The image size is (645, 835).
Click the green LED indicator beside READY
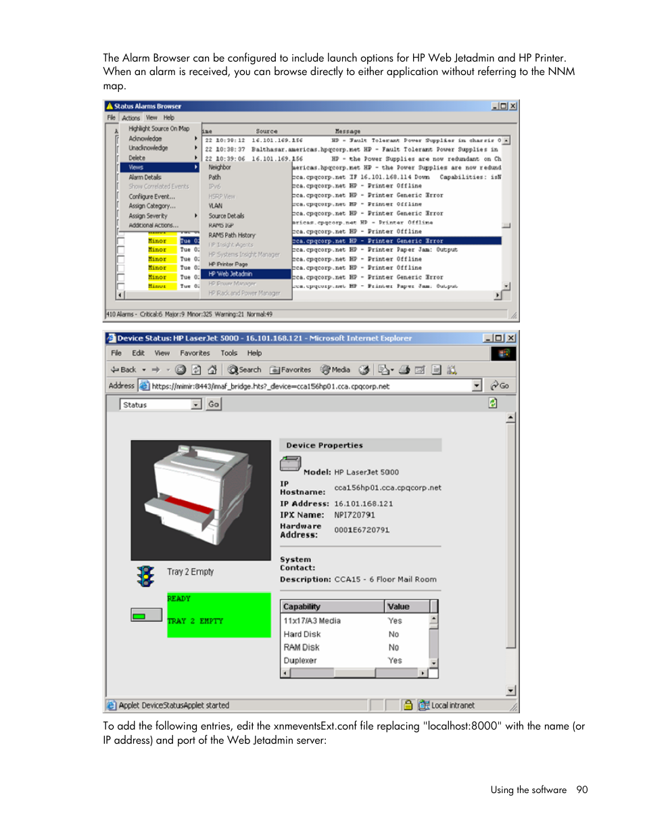139,616
